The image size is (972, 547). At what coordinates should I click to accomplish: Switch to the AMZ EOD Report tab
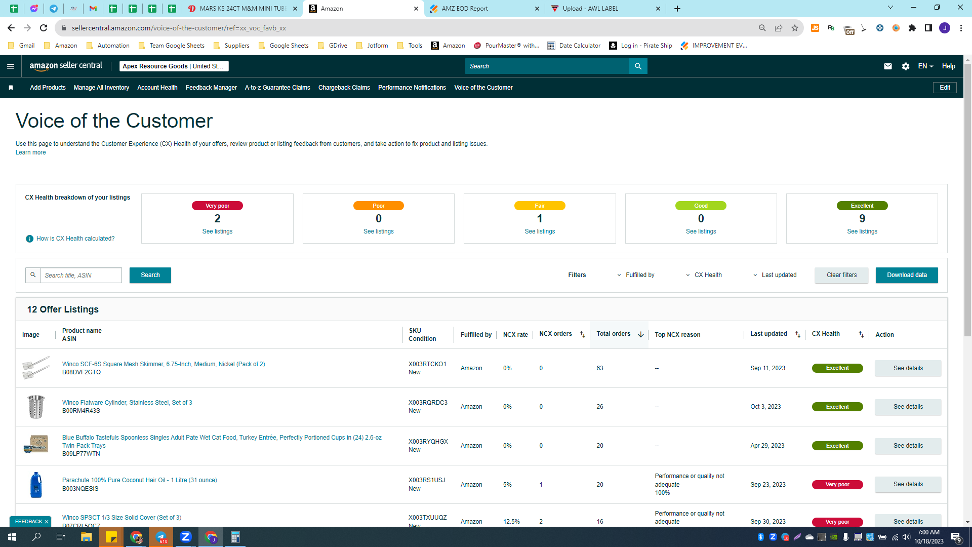point(485,9)
